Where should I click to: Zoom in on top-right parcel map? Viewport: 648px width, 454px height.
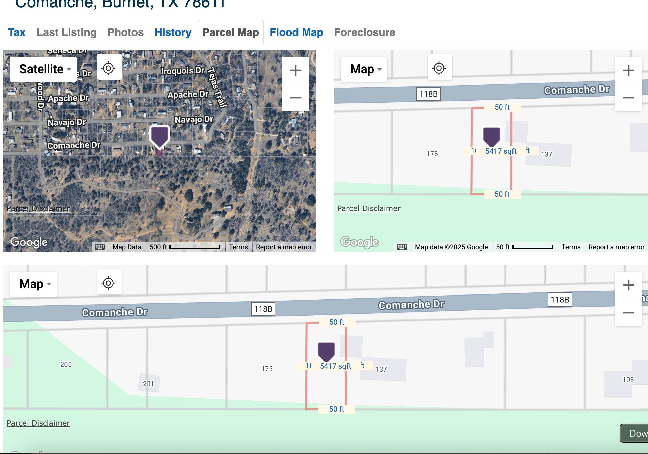[x=628, y=70]
